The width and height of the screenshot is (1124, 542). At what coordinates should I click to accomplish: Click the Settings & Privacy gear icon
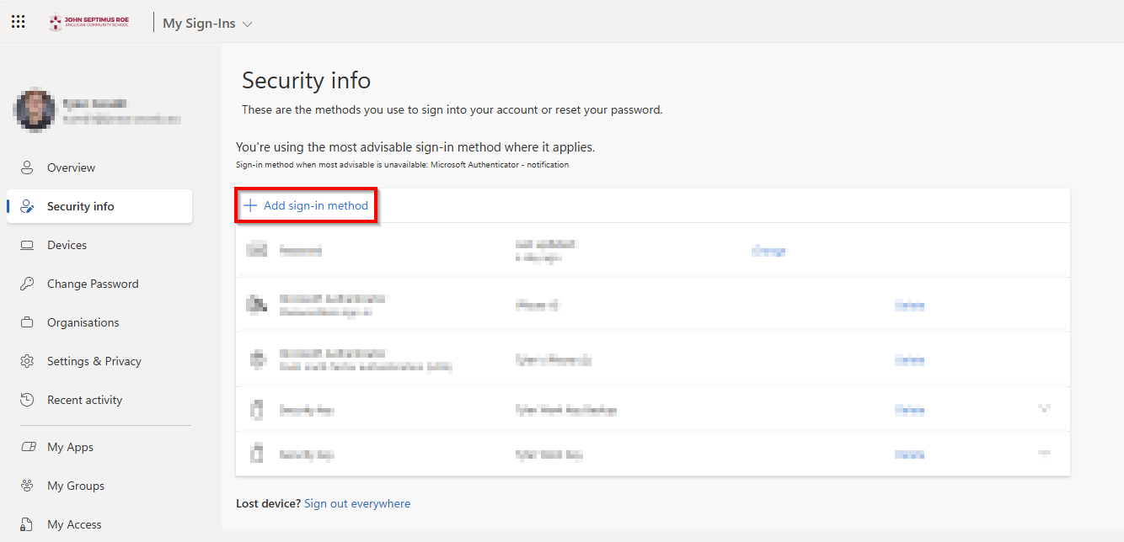[x=27, y=361]
